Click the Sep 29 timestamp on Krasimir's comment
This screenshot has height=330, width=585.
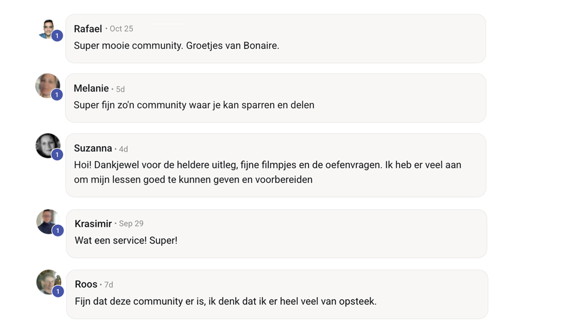coord(131,224)
